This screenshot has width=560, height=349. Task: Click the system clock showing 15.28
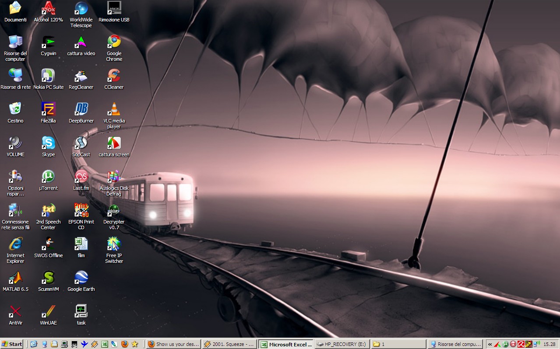coord(549,344)
